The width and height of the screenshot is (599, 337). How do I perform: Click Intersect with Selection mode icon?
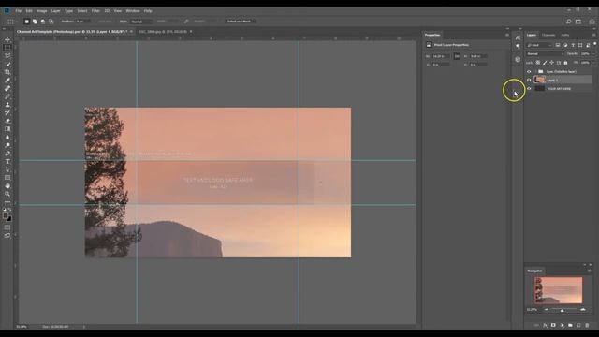[x=51, y=22]
